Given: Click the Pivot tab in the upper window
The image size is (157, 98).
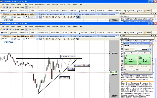Looking at the screenshot, I should point(139,11).
